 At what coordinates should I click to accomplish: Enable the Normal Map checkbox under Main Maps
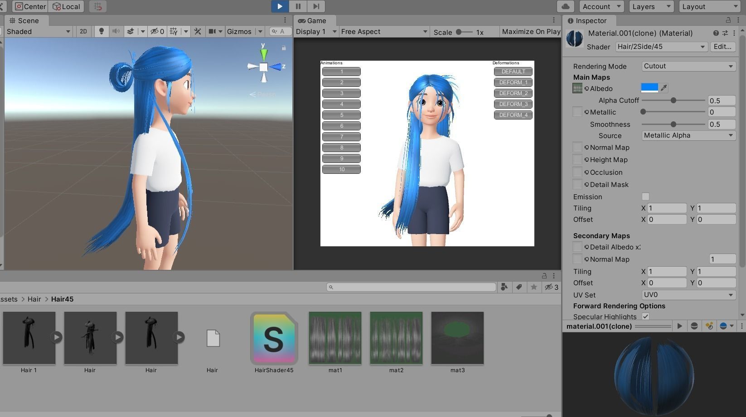[x=577, y=147]
